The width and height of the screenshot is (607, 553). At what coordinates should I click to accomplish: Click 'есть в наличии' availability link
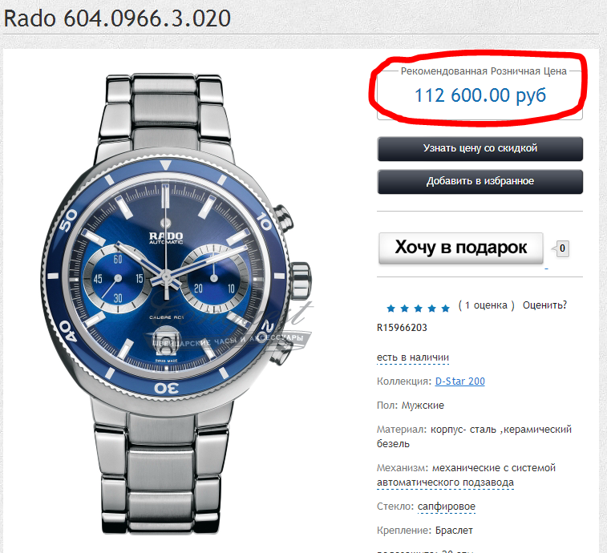click(x=413, y=357)
